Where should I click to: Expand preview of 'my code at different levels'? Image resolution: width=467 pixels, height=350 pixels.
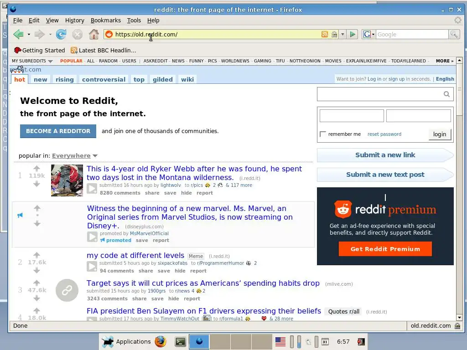pyautogui.click(x=92, y=266)
